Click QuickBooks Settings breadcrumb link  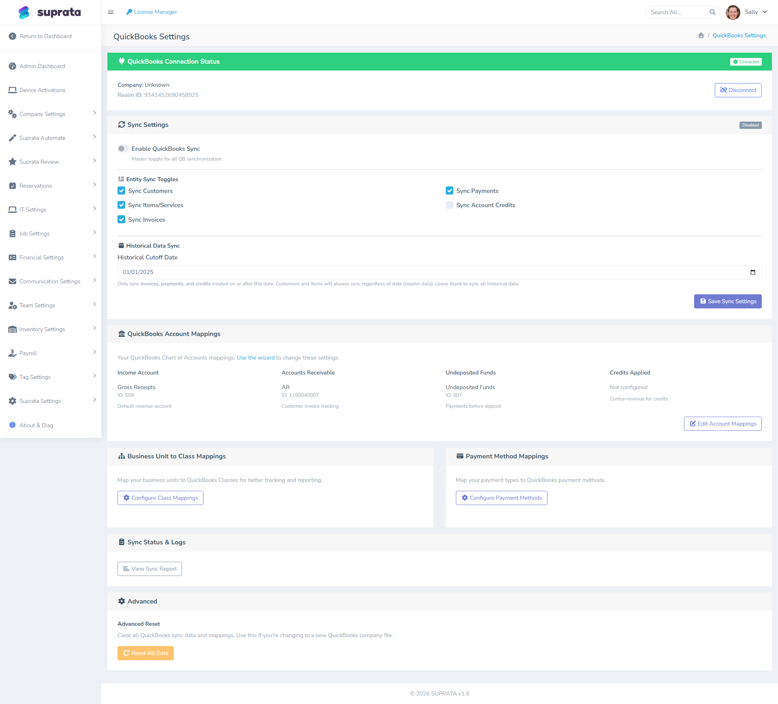[739, 35]
